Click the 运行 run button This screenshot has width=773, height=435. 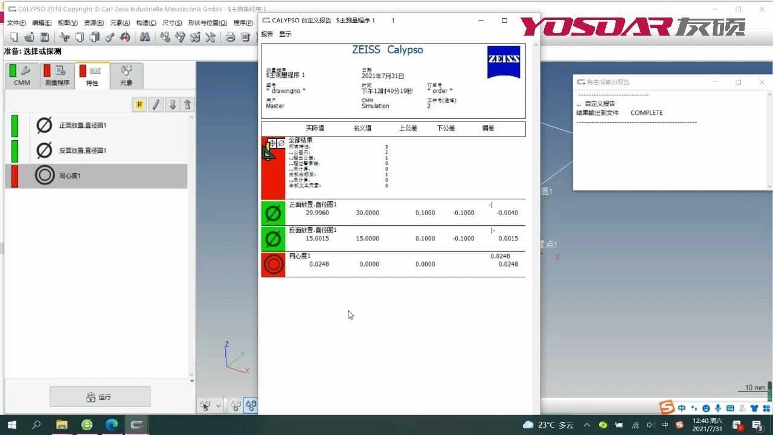(100, 397)
